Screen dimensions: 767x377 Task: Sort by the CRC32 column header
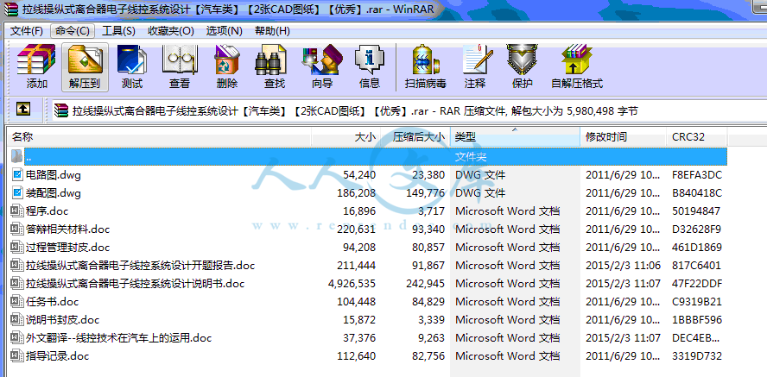[x=696, y=137]
